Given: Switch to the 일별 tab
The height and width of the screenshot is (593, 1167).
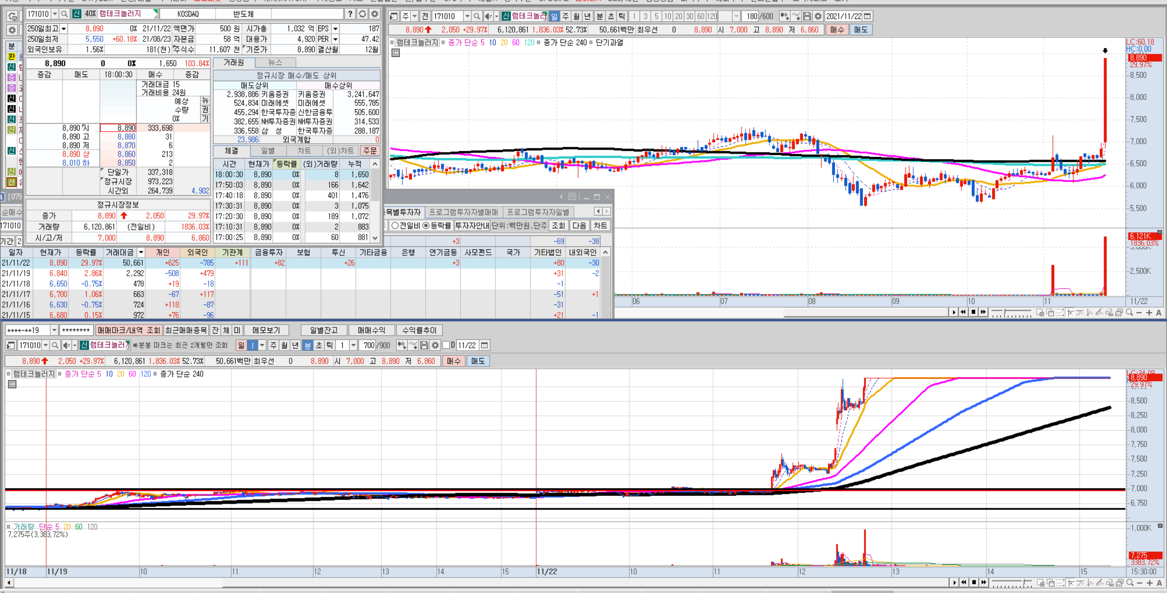Looking at the screenshot, I should (268, 151).
